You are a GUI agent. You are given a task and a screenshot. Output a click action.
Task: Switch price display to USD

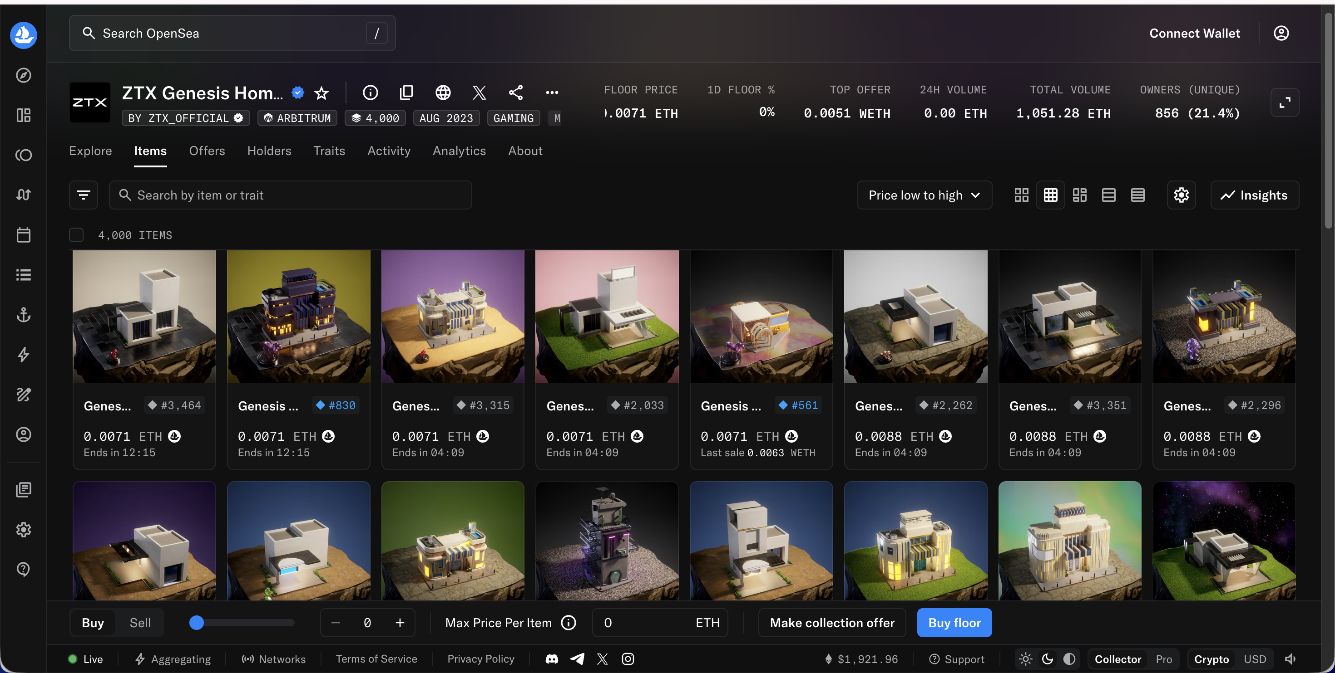(1255, 659)
